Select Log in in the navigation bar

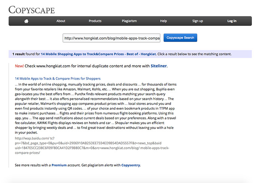(232, 21)
